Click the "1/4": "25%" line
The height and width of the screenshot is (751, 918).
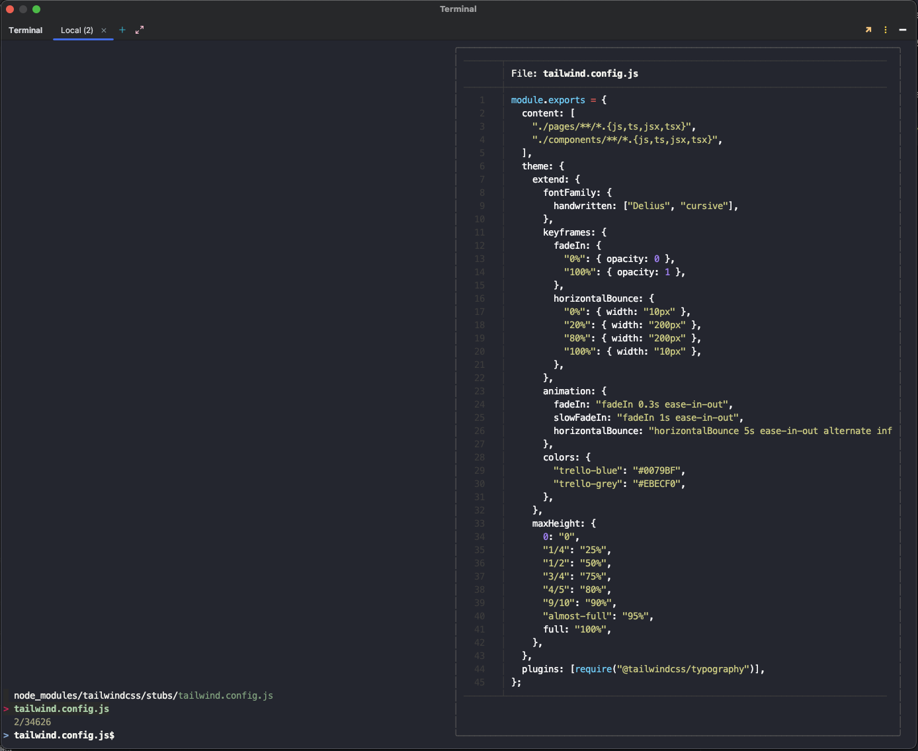pos(577,550)
